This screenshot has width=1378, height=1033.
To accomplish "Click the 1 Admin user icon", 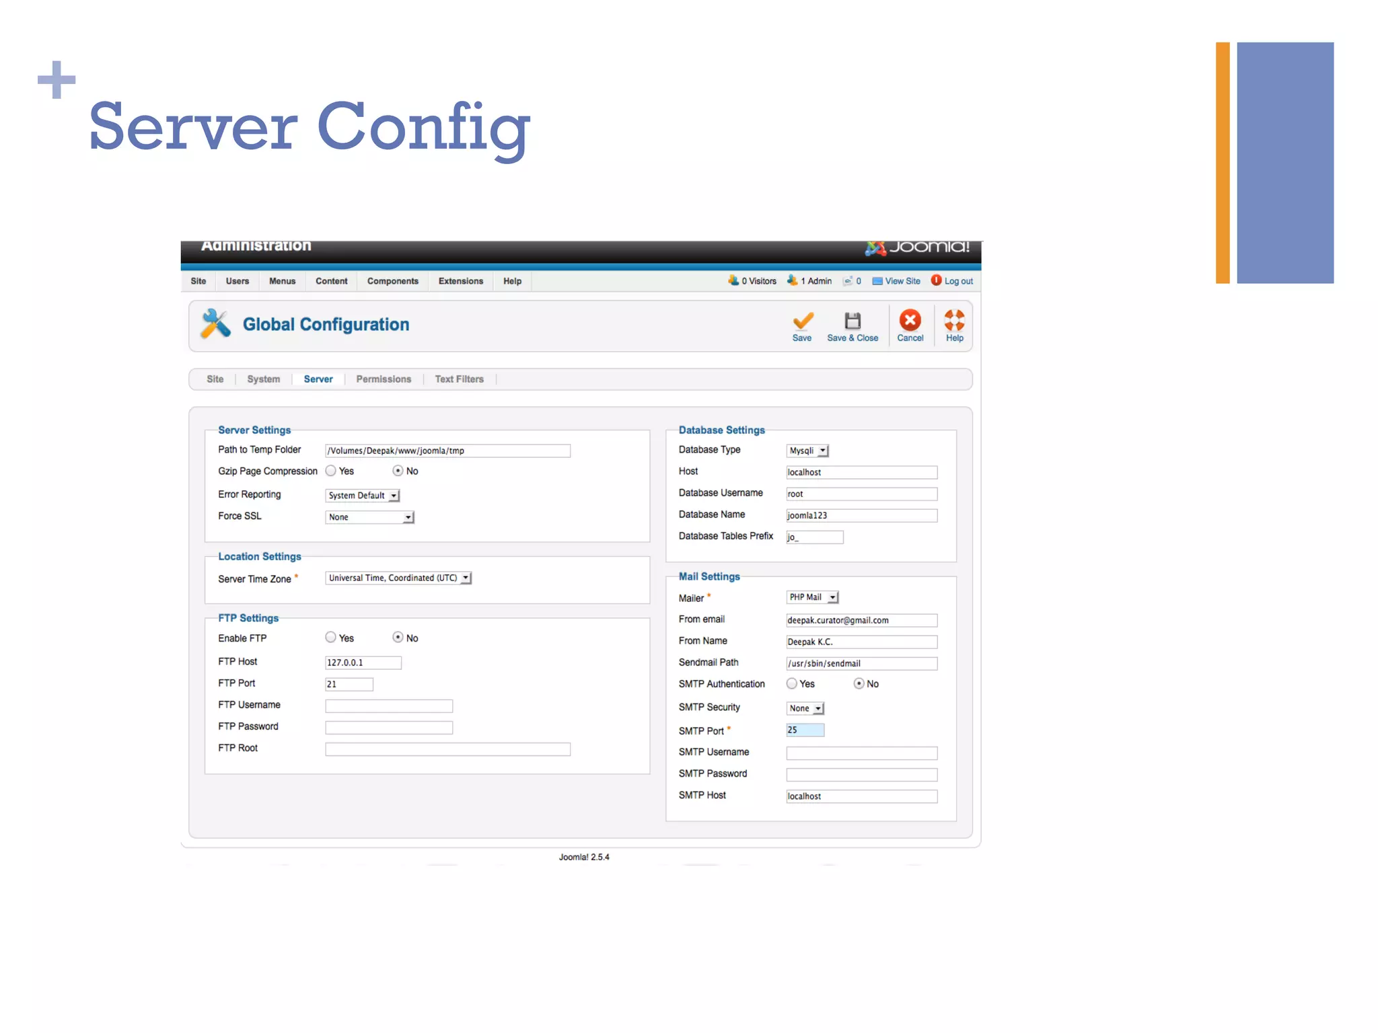I will click(x=792, y=280).
